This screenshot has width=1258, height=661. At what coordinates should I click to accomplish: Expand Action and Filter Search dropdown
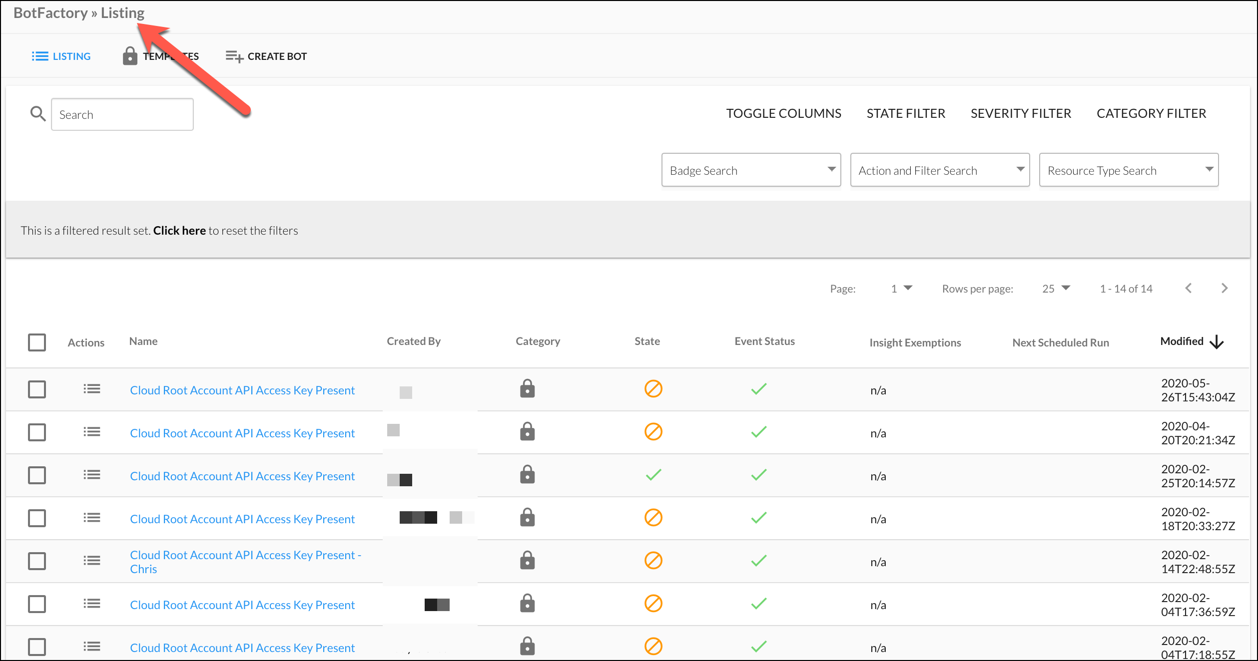pyautogui.click(x=939, y=170)
